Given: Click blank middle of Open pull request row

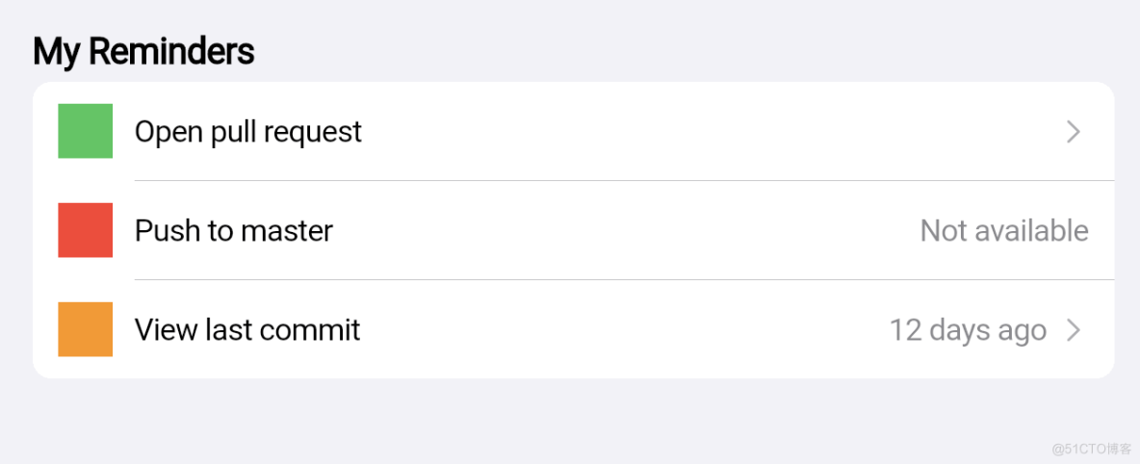Looking at the screenshot, I should [x=674, y=132].
